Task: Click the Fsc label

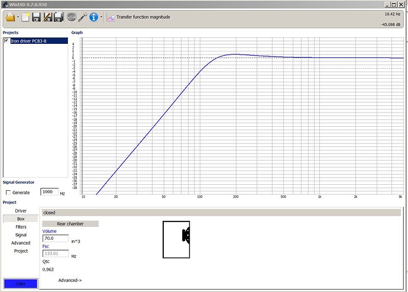Action: click(x=46, y=246)
